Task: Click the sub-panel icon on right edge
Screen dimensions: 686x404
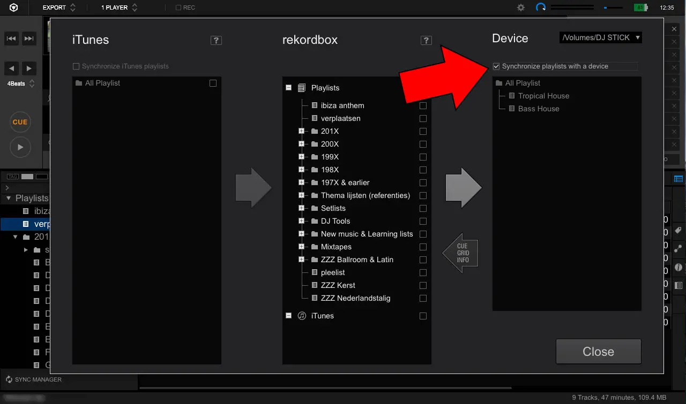Action: tap(678, 285)
